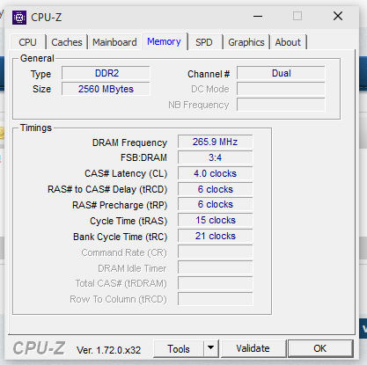The image size is (367, 365).
Task: Click the Bank Cycle Time (tRC) label
Action: tap(120, 237)
